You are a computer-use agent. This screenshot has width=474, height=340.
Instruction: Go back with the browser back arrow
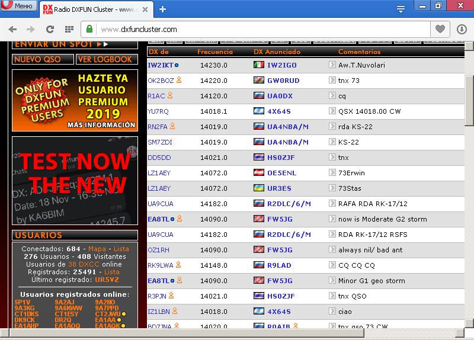pos(12,29)
